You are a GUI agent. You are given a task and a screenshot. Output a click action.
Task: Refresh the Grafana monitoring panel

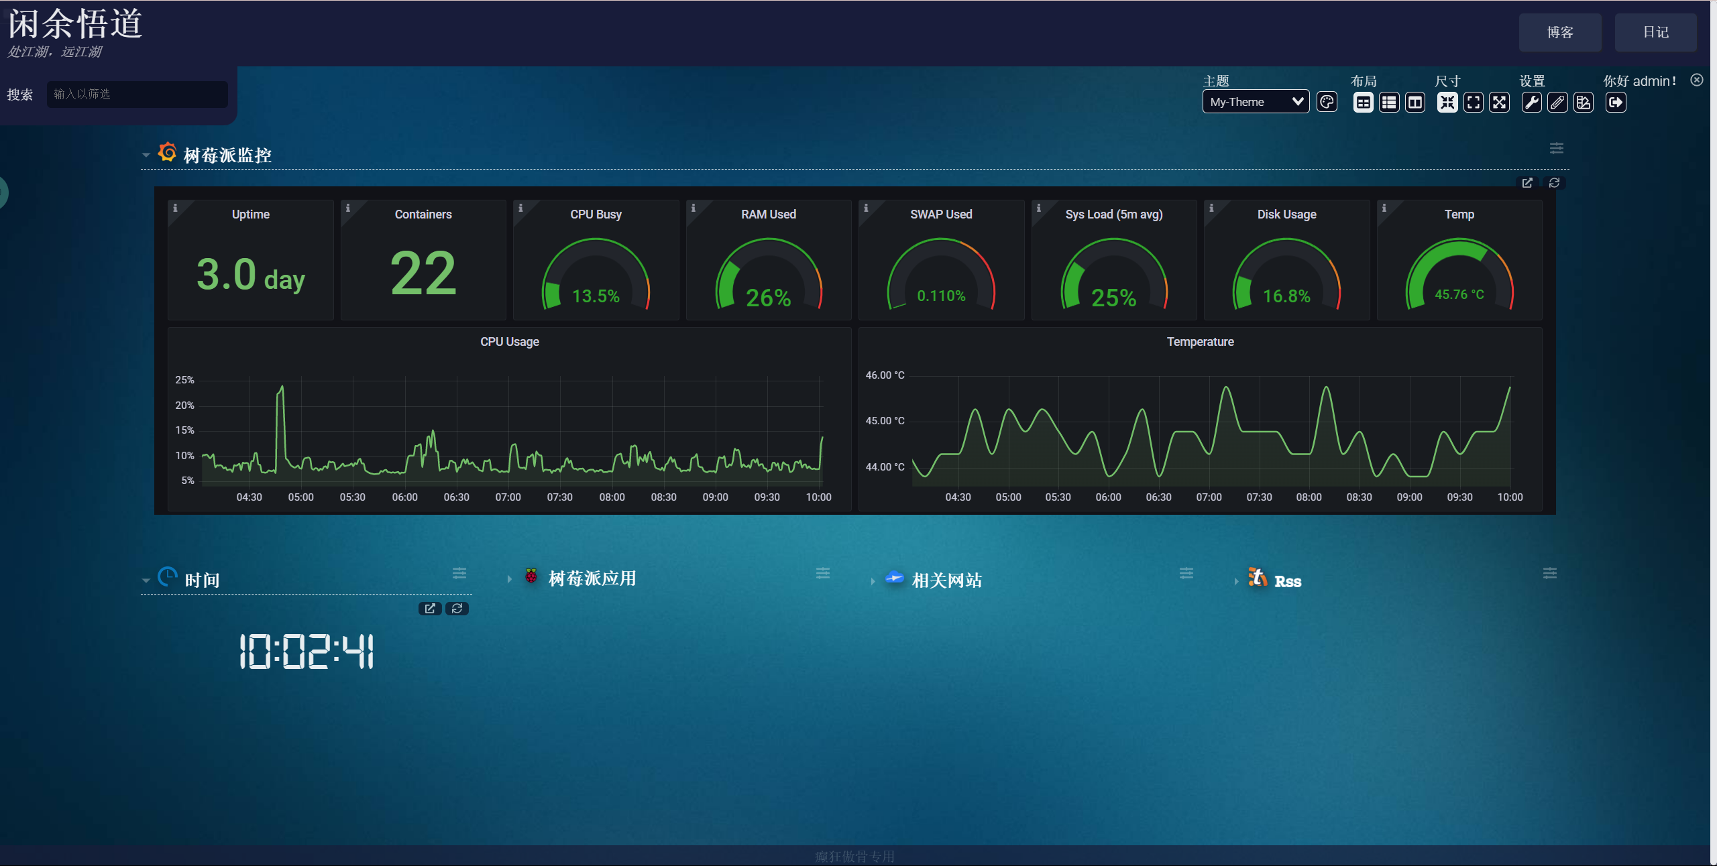(x=1554, y=183)
